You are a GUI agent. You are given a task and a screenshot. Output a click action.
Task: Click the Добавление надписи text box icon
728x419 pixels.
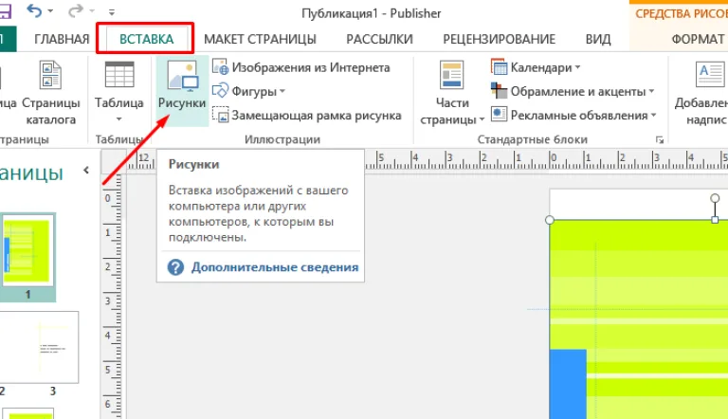click(710, 74)
